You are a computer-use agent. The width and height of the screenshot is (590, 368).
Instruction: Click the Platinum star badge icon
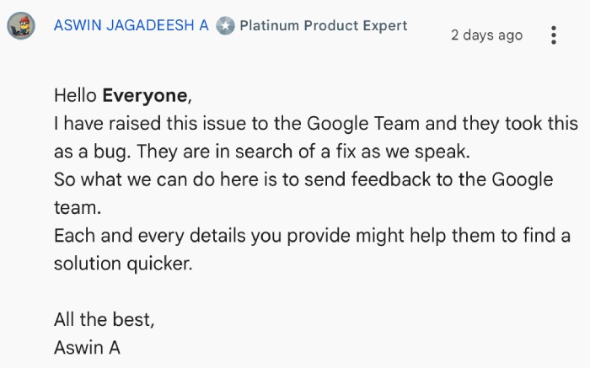point(225,26)
